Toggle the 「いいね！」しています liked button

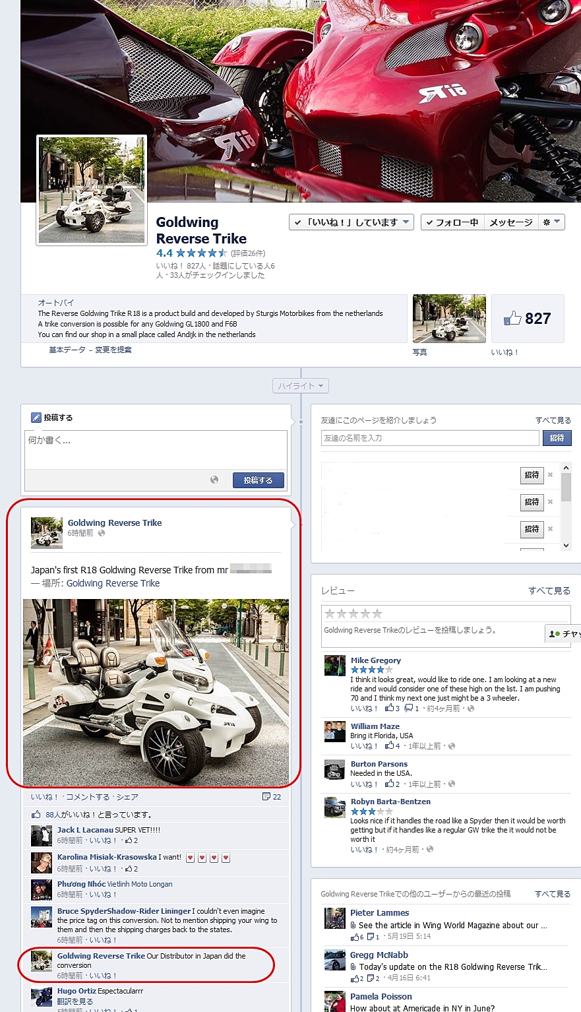tap(351, 222)
